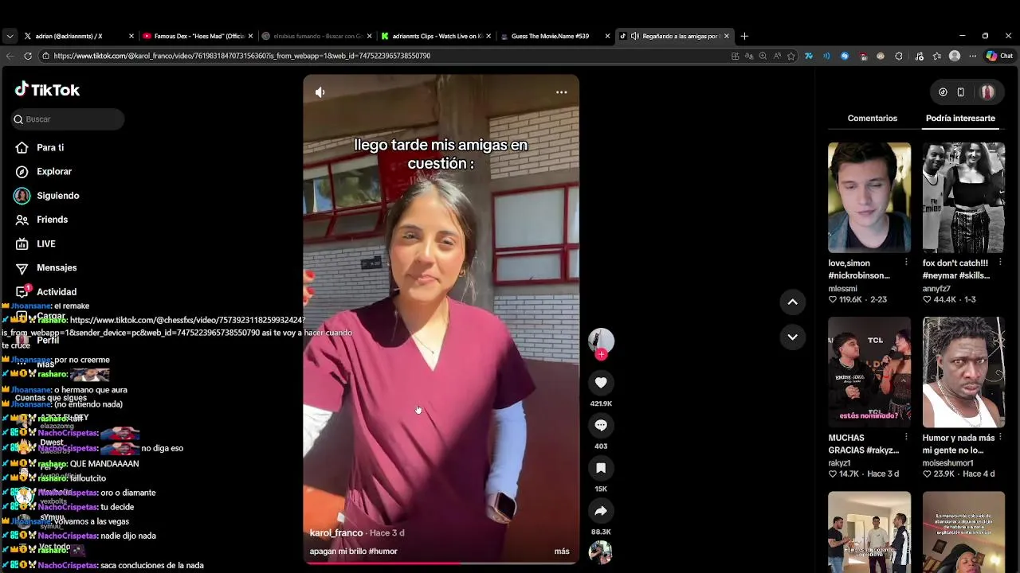The height and width of the screenshot is (573, 1020).
Task: Open the moiseshumor1 creator link
Action: (x=947, y=463)
